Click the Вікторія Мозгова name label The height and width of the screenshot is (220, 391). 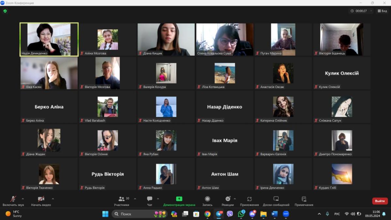[97, 87]
